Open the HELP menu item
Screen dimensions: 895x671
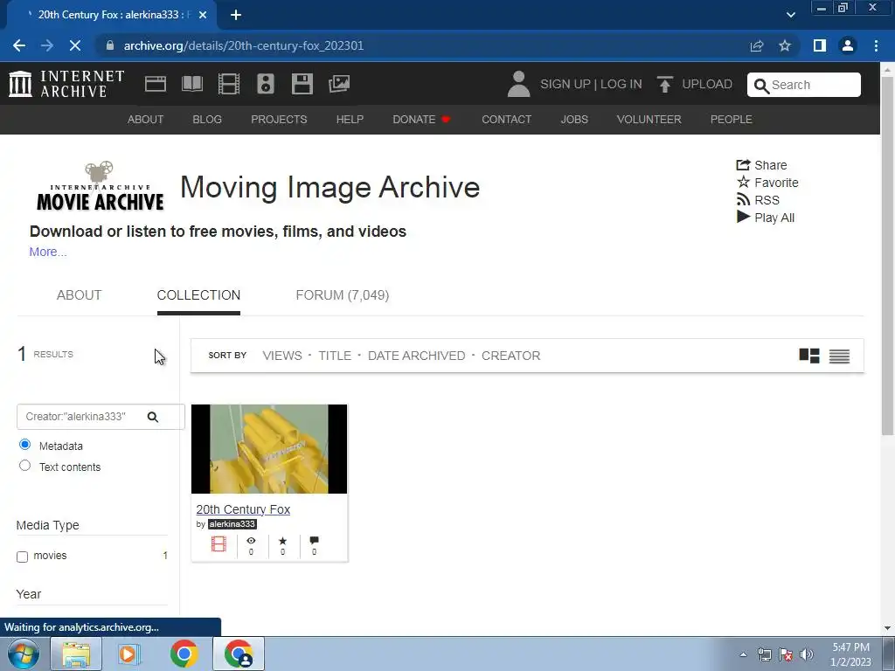click(350, 119)
